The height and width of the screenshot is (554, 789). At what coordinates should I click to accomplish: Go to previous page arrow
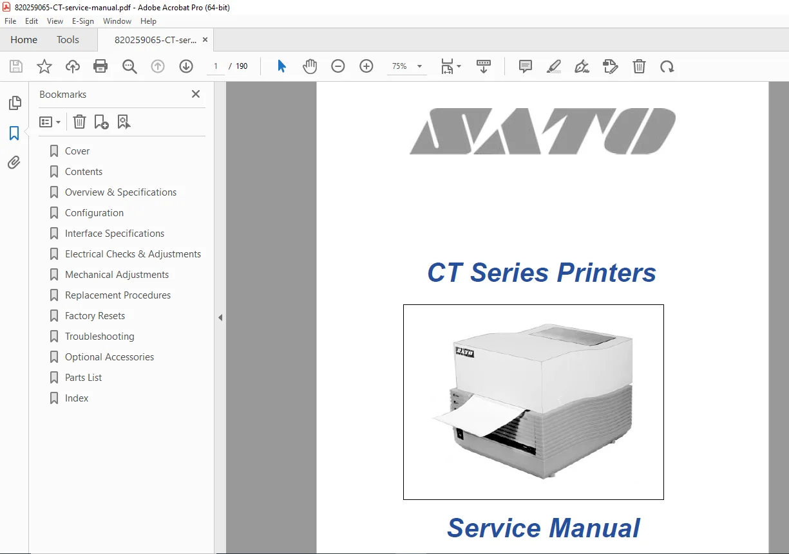158,66
